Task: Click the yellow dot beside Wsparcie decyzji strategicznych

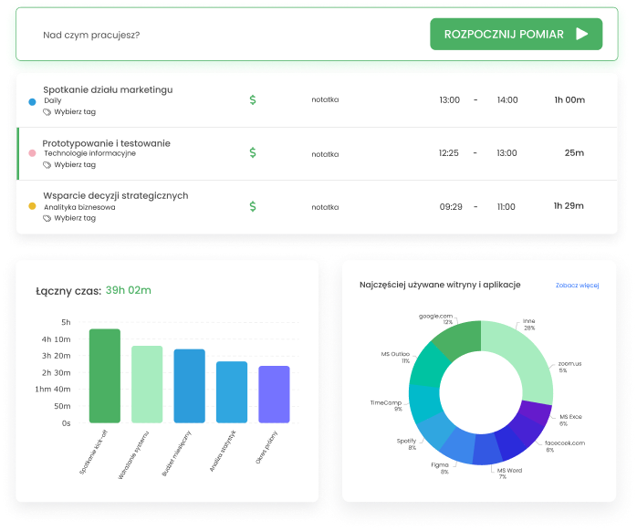Action: [x=33, y=206]
